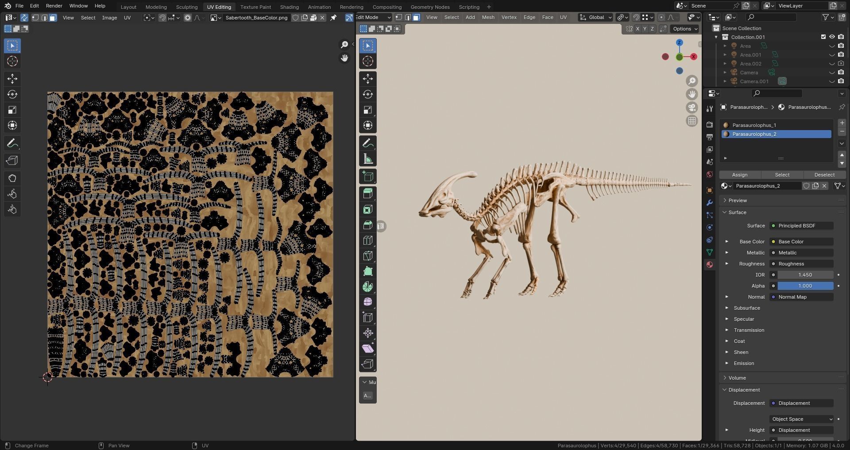The image size is (850, 450).
Task: Select the Grab tool in UV editor
Action: click(x=12, y=178)
